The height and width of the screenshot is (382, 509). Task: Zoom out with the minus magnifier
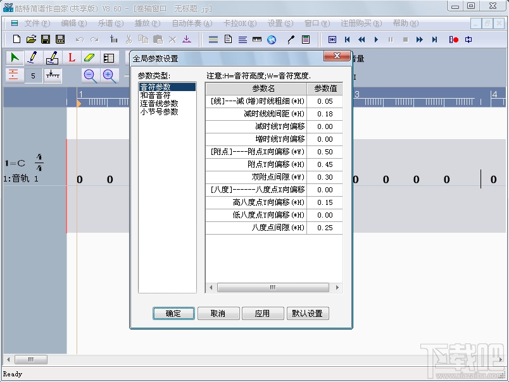[89, 75]
